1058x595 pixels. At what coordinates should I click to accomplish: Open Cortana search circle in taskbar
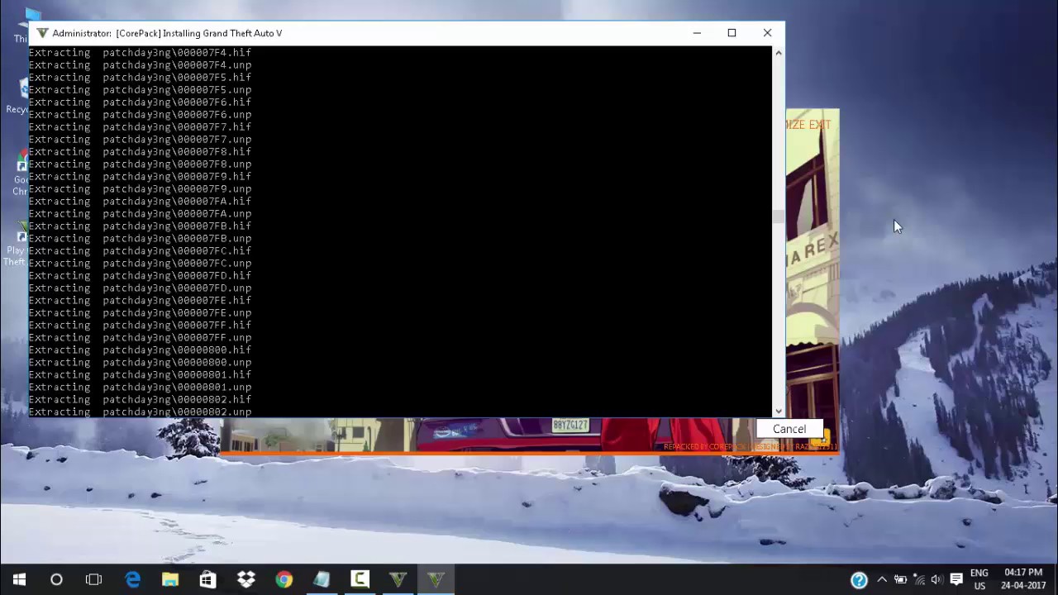tap(56, 580)
